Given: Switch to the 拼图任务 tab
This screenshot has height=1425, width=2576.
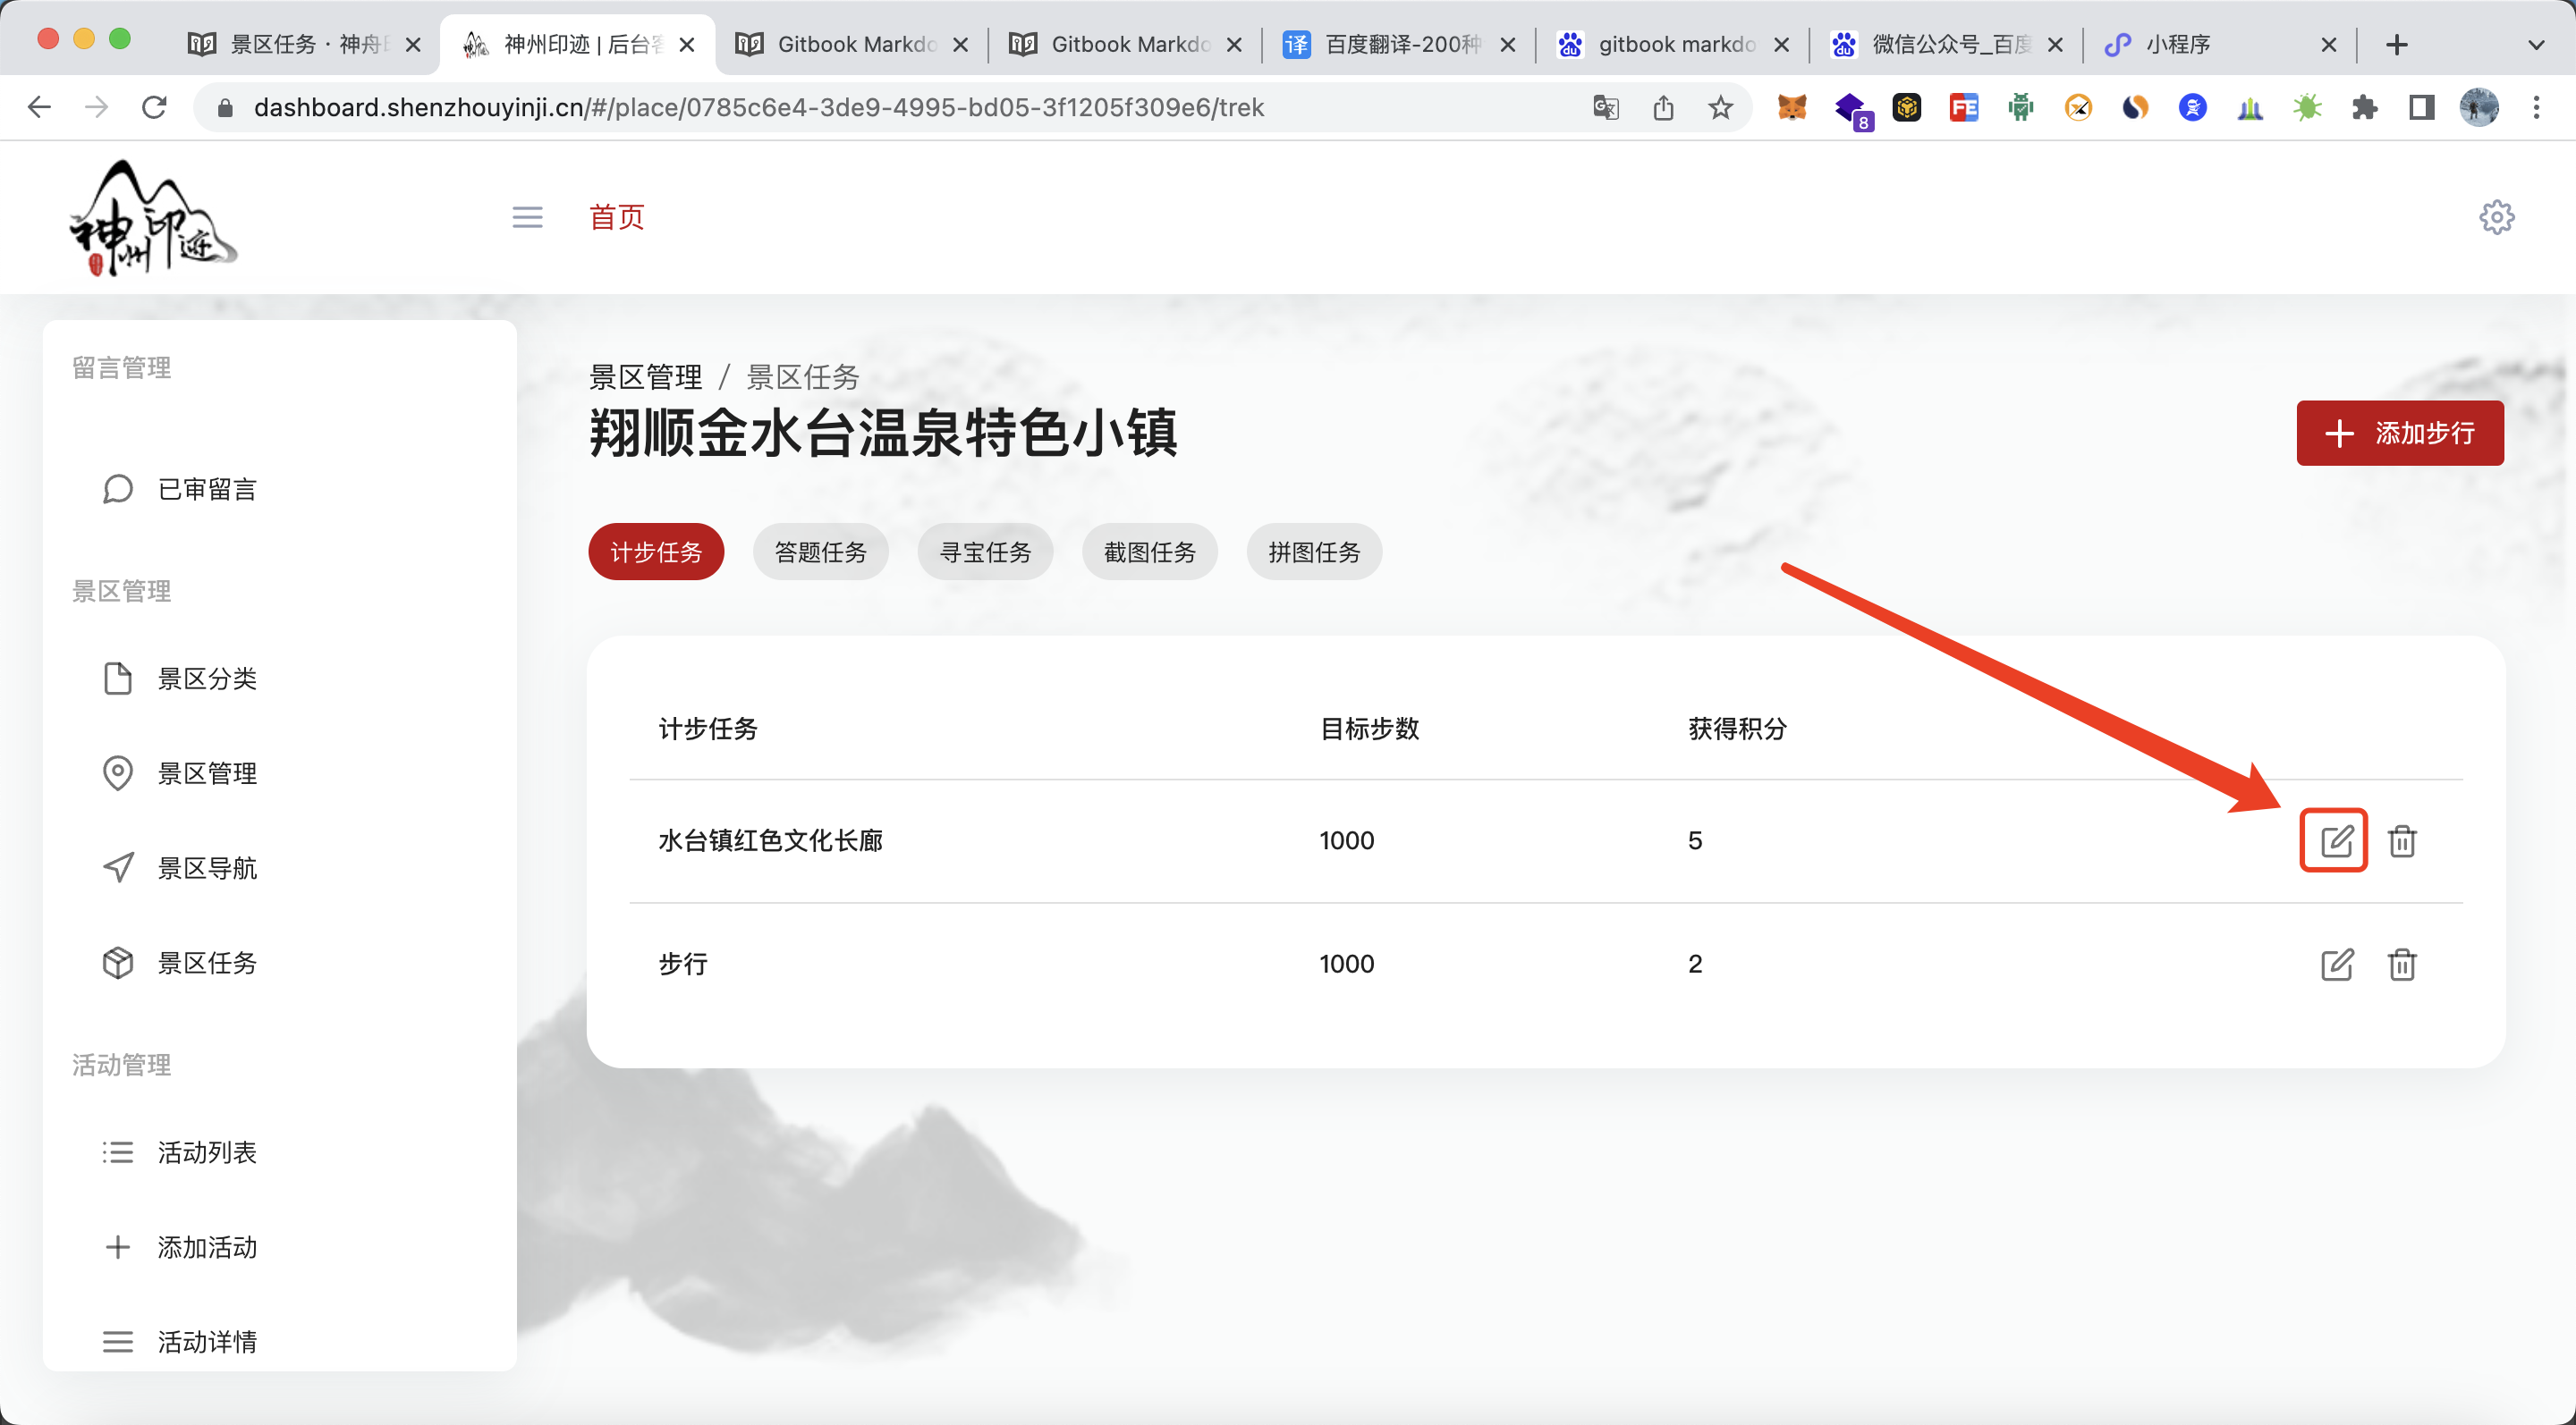Looking at the screenshot, I should 1313,551.
